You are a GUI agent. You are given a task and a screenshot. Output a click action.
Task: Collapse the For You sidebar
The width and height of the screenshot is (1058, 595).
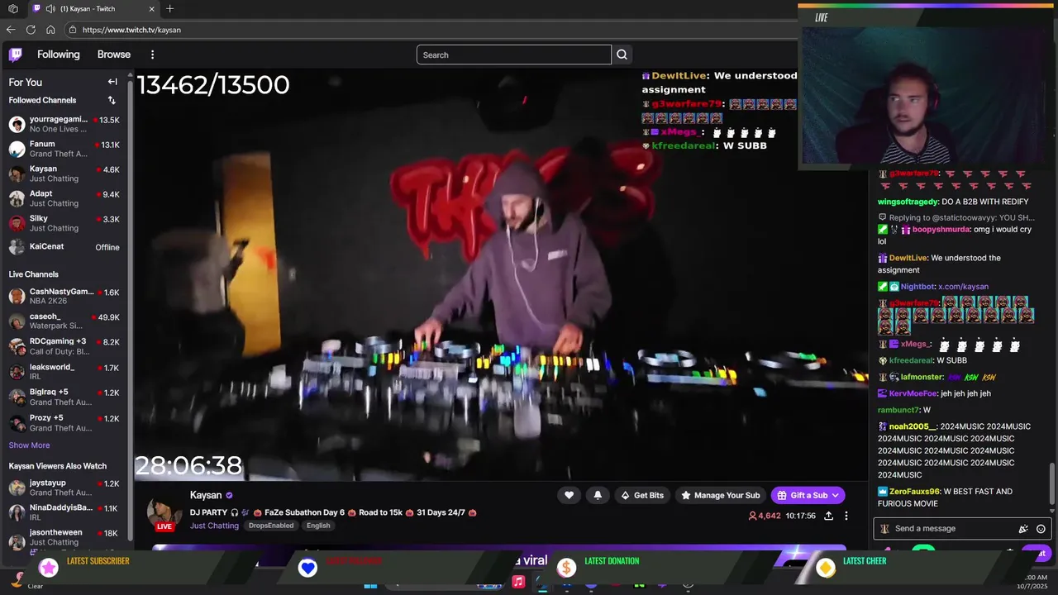[112, 82]
